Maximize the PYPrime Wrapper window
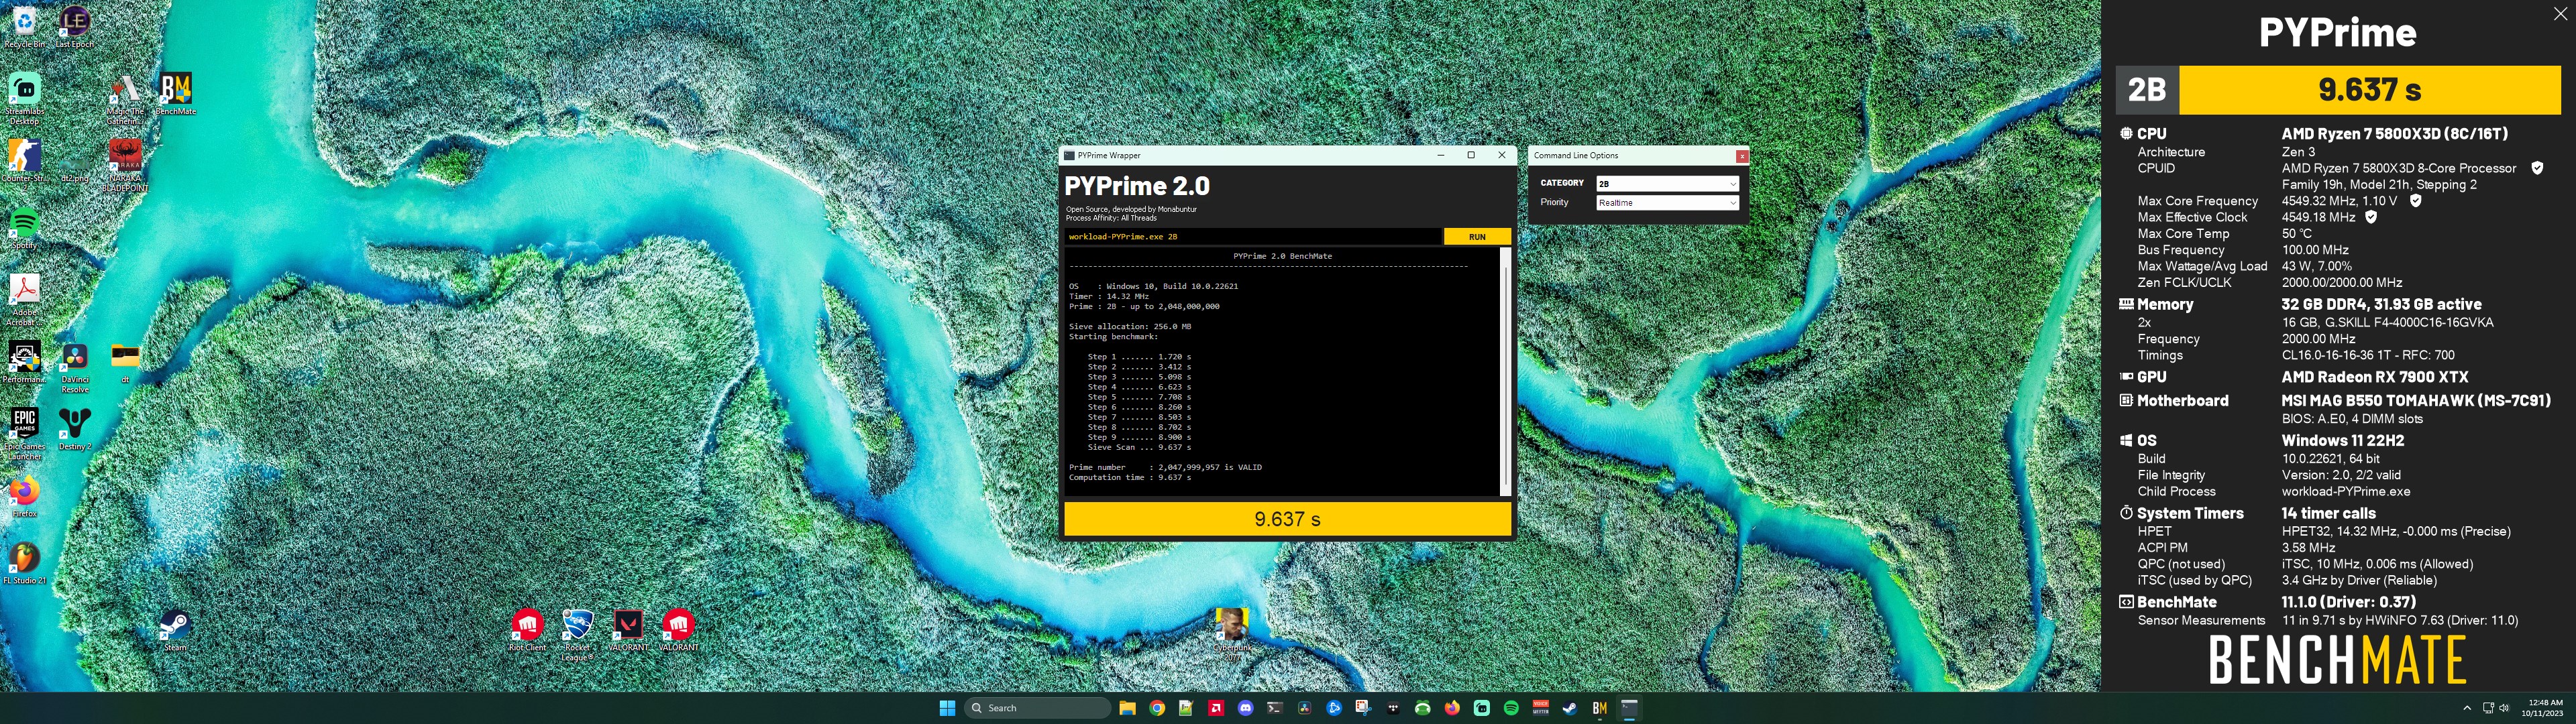 coord(1471,155)
